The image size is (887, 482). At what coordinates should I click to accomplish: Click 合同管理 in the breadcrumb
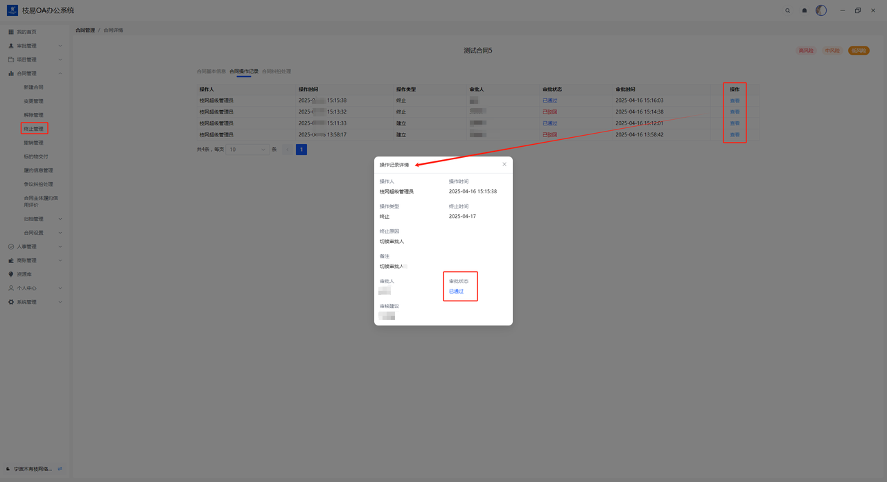point(85,30)
